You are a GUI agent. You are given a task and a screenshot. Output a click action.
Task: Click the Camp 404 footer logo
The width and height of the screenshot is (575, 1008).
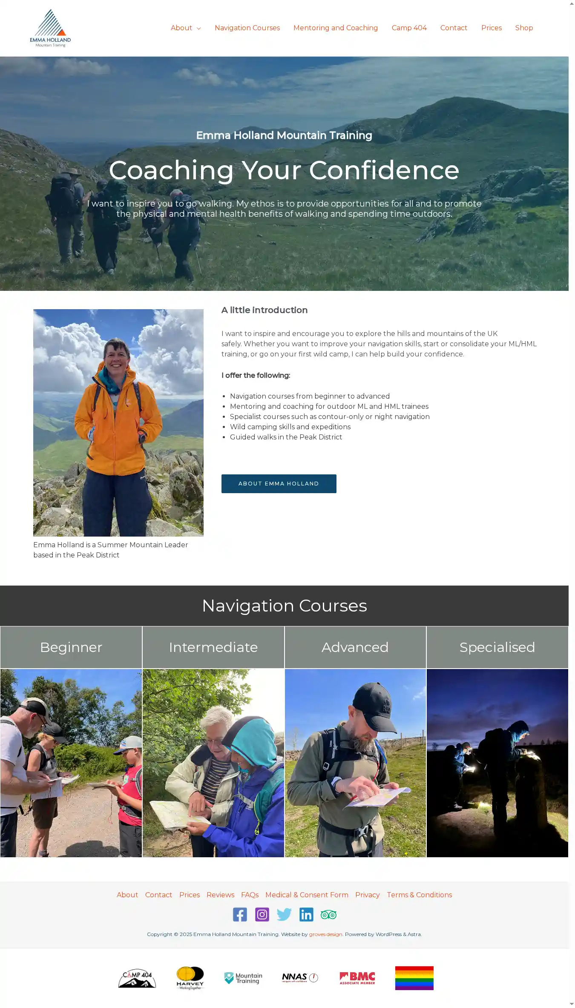coord(137,978)
